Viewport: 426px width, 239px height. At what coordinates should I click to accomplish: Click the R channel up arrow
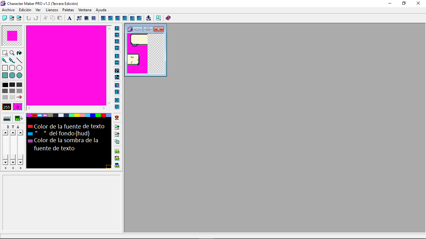(x=5, y=133)
